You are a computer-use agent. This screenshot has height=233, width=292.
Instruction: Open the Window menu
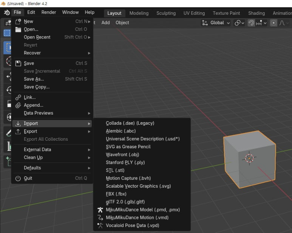click(x=70, y=12)
